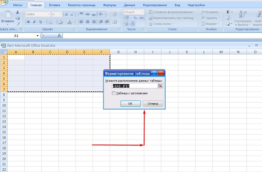Click the merge and center icon
This screenshot has height=172, width=262.
pyautogui.click(x=115, y=22)
